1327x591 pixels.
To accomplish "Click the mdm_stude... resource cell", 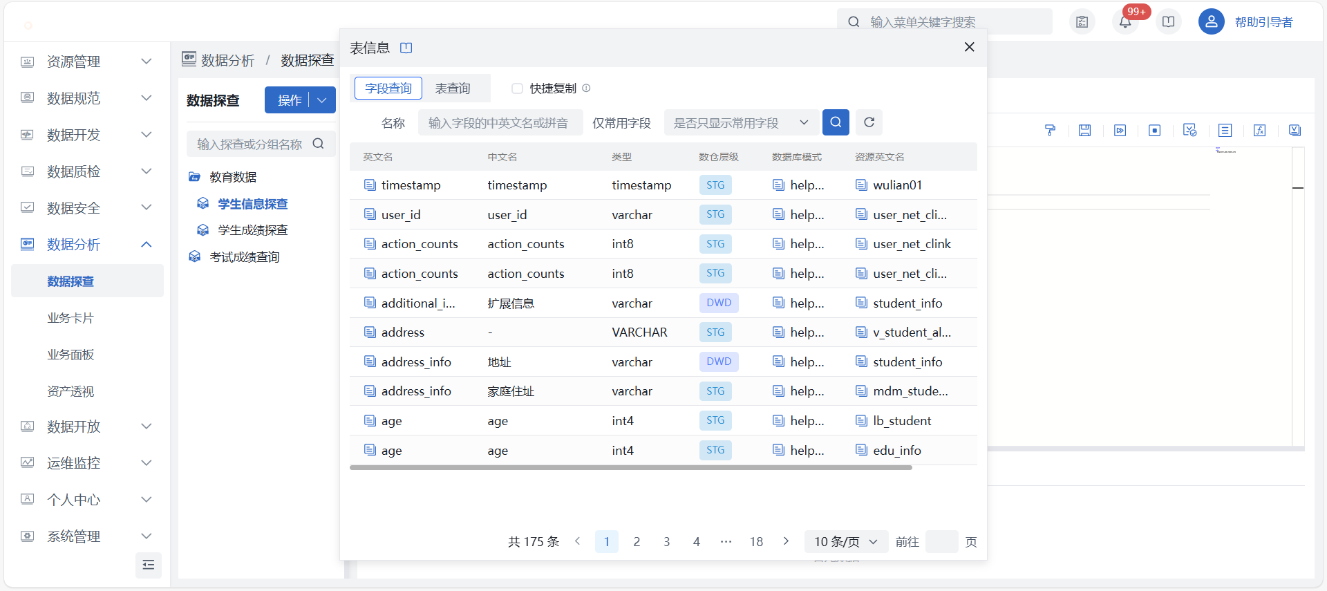I will (x=910, y=391).
